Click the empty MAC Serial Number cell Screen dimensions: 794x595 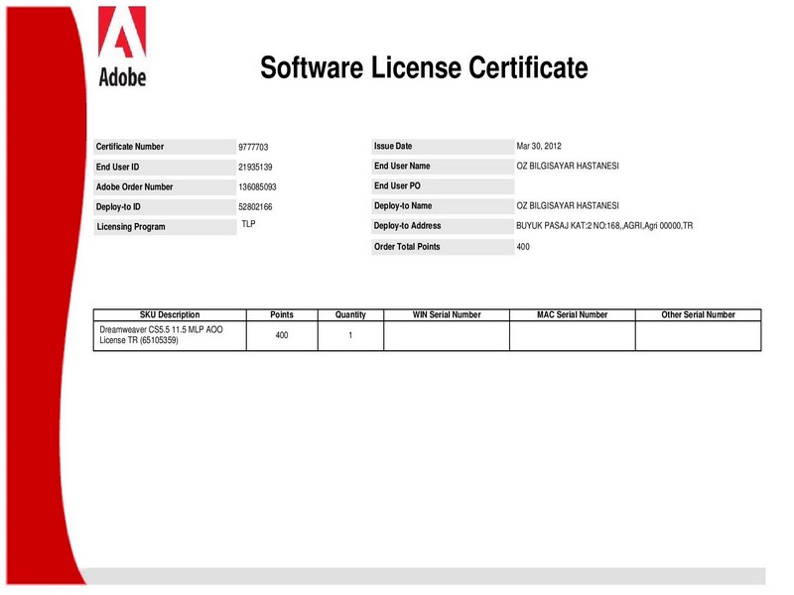572,335
